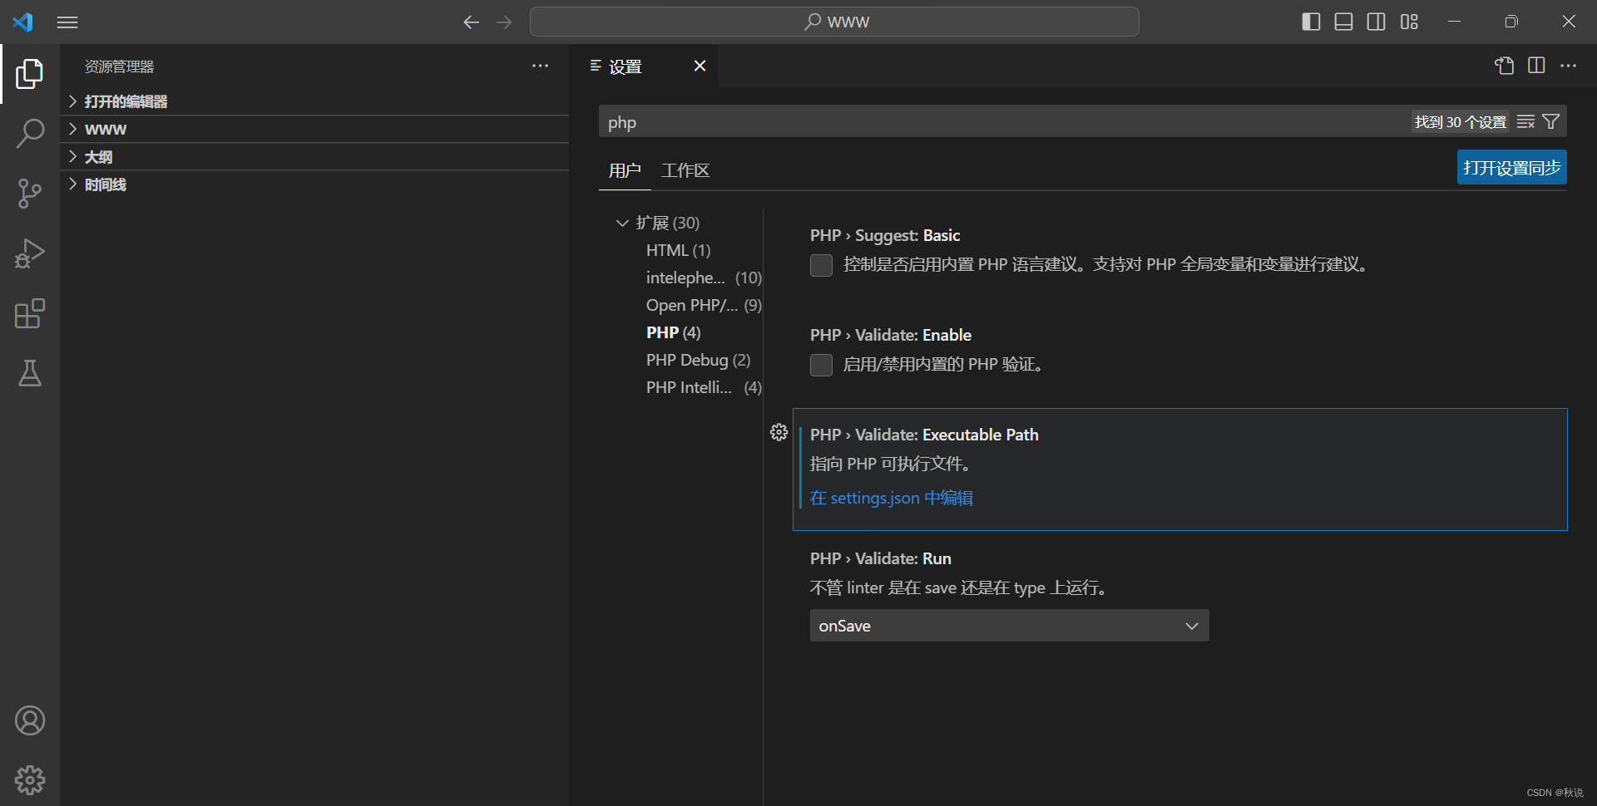Expand the 时间线 timeline section
This screenshot has height=806, width=1597.
click(314, 184)
